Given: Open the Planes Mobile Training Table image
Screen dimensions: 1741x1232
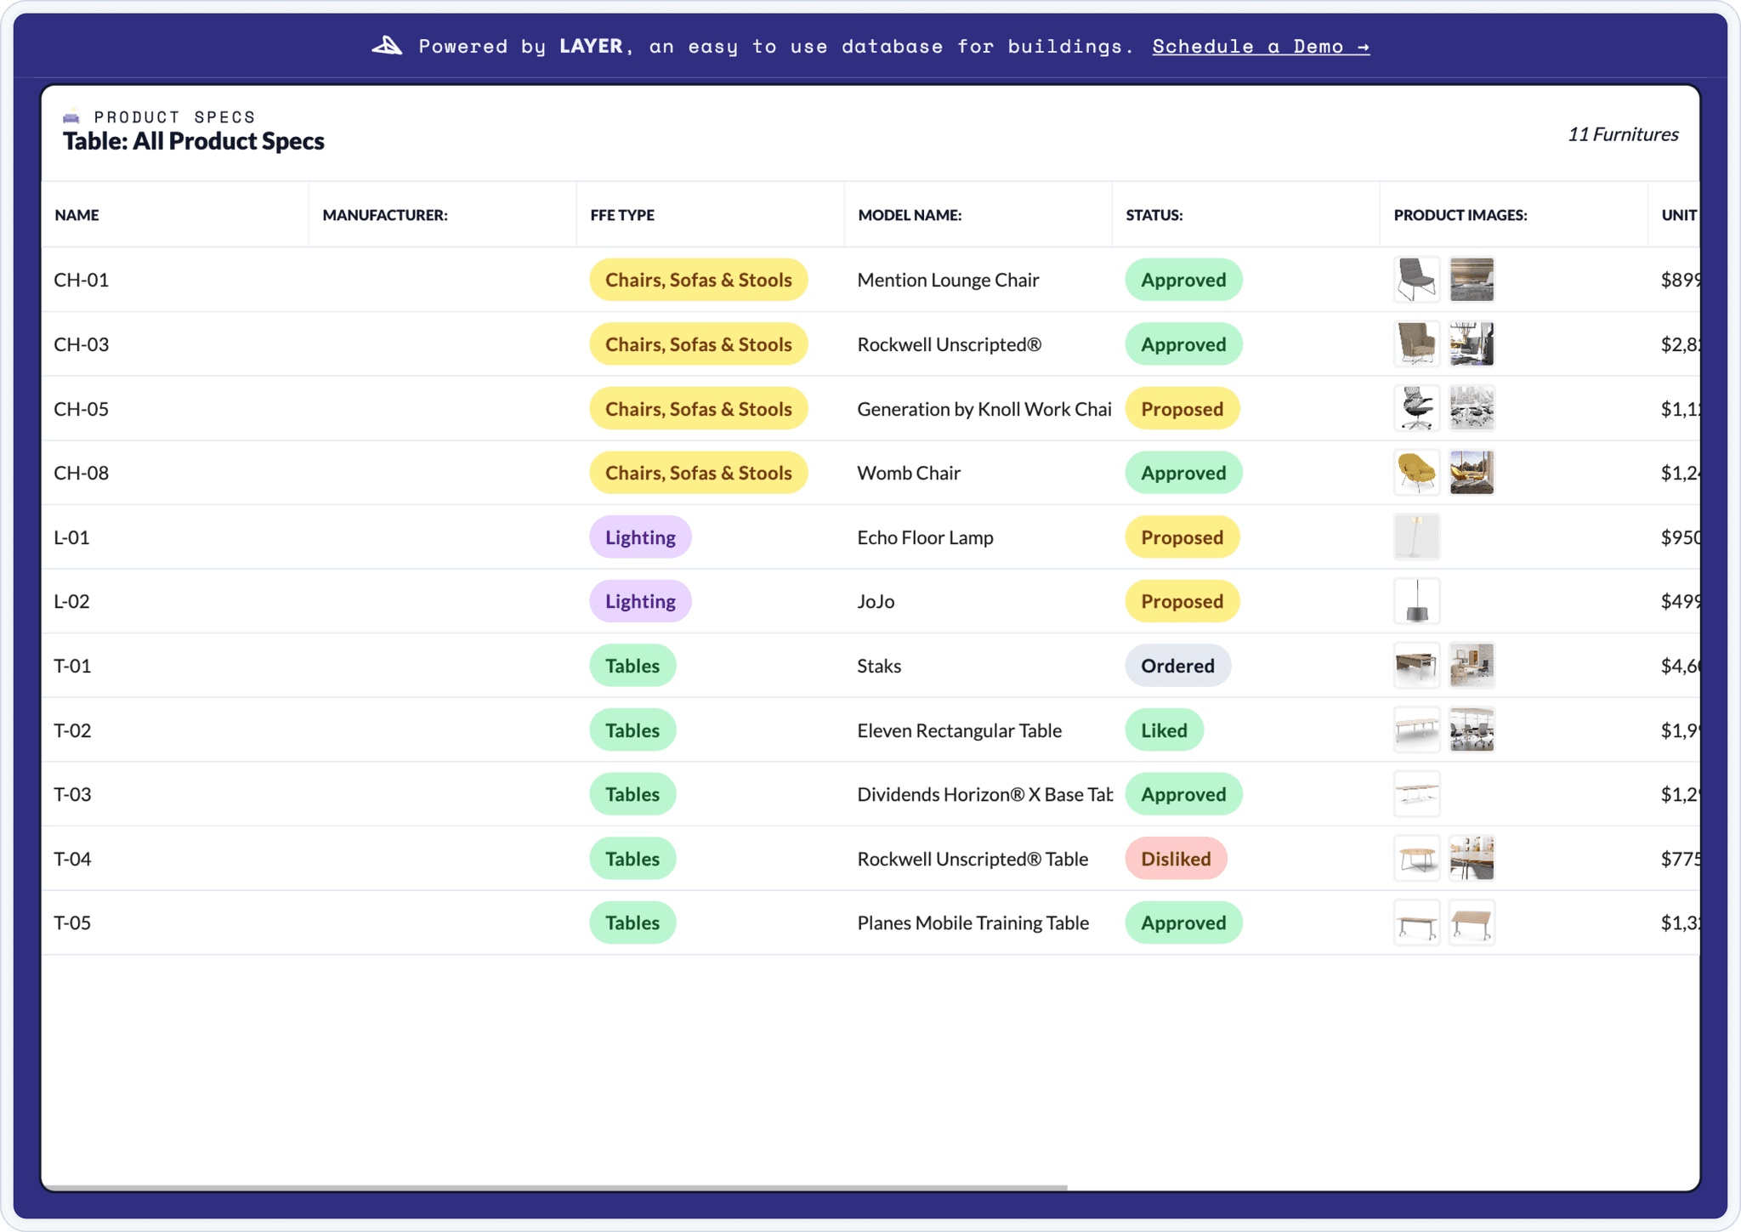Looking at the screenshot, I should pyautogui.click(x=1417, y=922).
